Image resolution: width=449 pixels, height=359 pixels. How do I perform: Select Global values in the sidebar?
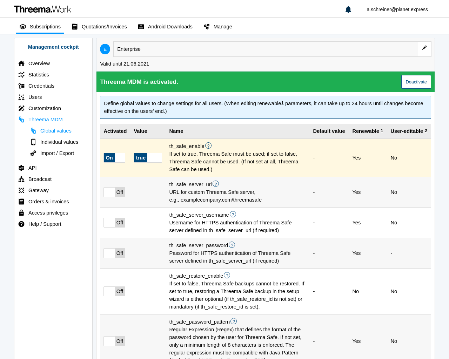tap(56, 131)
